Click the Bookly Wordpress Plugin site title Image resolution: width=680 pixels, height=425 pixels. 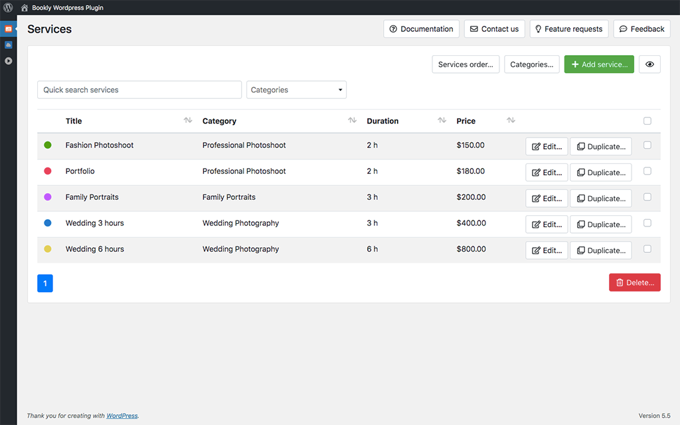[x=68, y=8]
